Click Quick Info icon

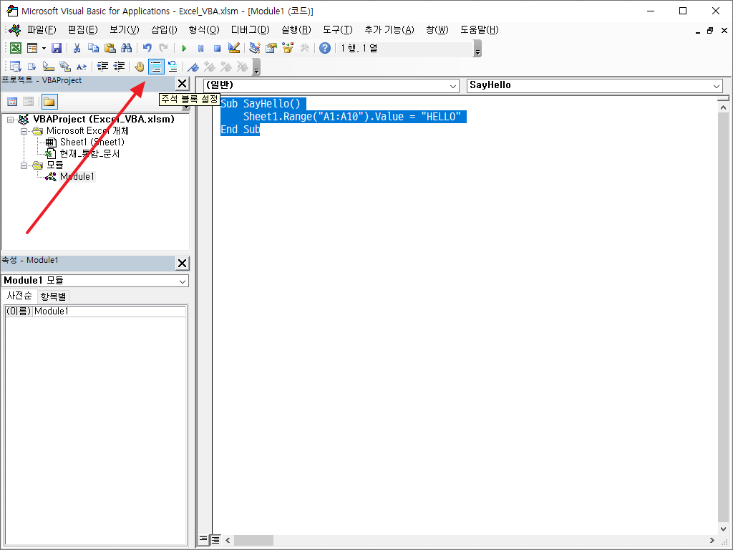point(48,67)
